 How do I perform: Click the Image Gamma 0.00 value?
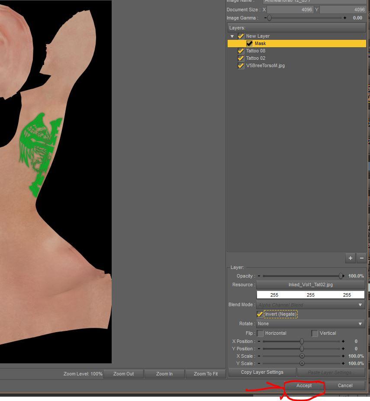(x=357, y=18)
